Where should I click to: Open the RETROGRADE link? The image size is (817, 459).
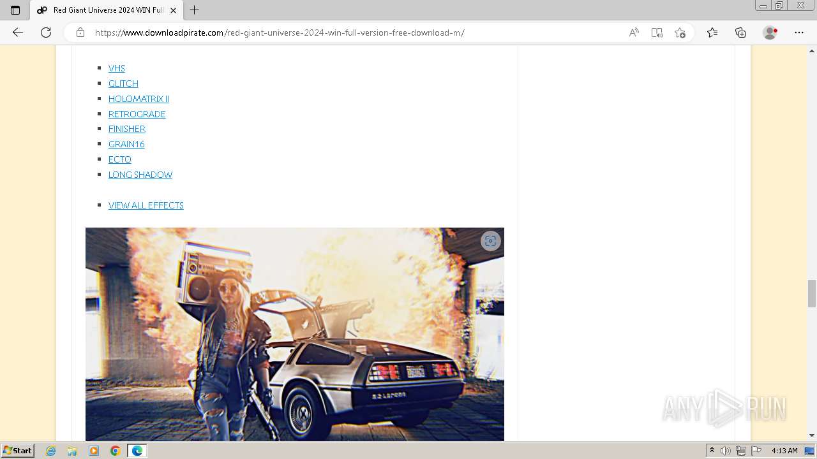click(137, 114)
